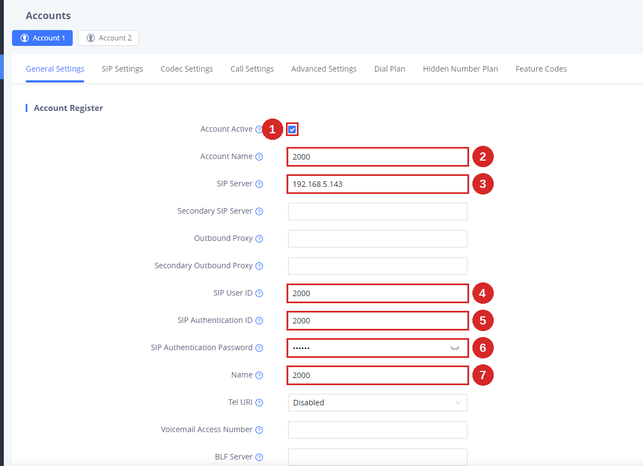Image resolution: width=643 pixels, height=466 pixels.
Task: Open help icon beside SIP User ID
Action: tap(259, 293)
